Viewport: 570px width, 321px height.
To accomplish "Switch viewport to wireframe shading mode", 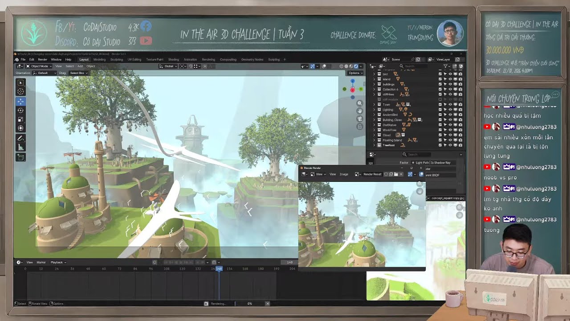I will [x=342, y=66].
